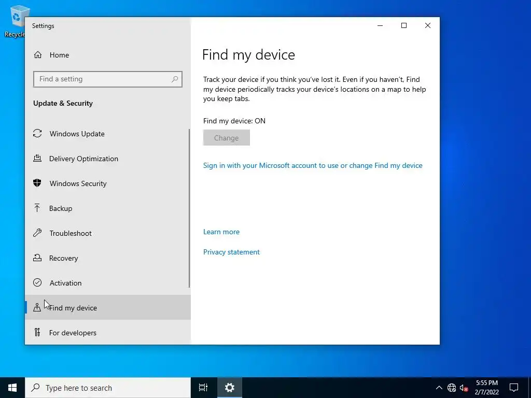Open Delivery Optimization page
The height and width of the screenshot is (398, 531).
108,159
